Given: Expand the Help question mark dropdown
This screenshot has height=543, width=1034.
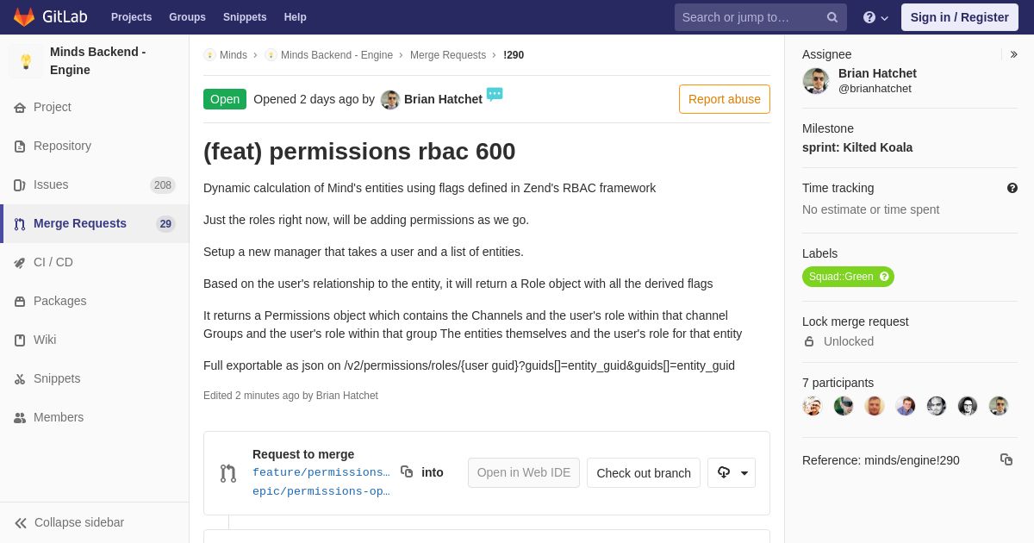Looking at the screenshot, I should tap(875, 17).
